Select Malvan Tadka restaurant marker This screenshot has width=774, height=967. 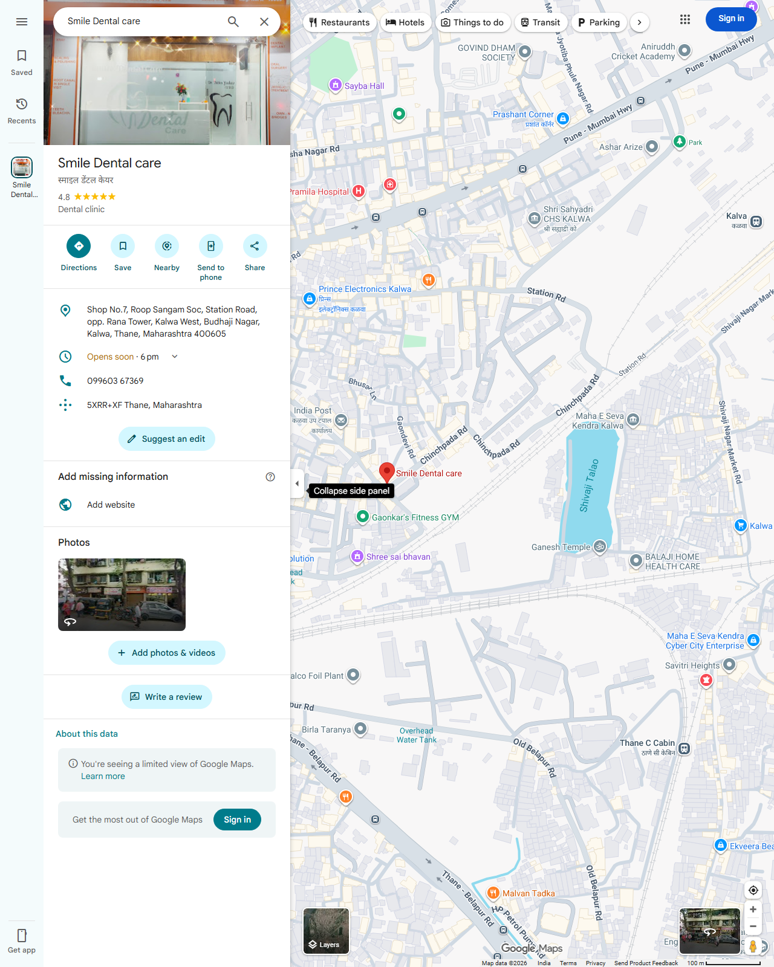pyautogui.click(x=493, y=893)
